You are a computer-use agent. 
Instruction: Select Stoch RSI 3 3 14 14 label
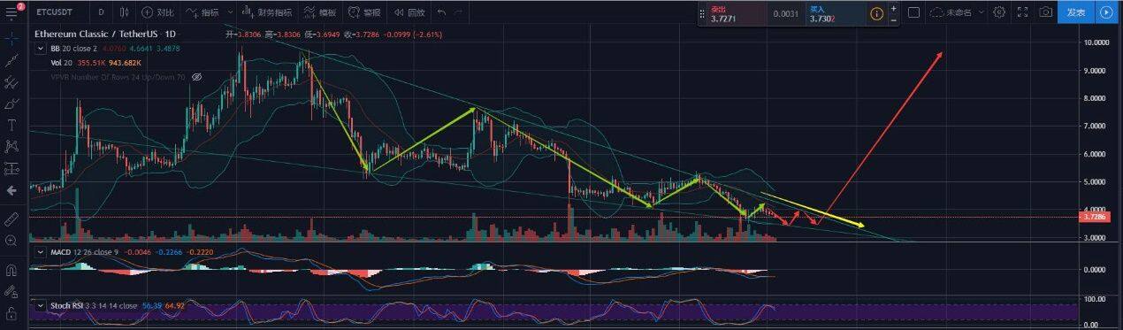tap(93, 305)
